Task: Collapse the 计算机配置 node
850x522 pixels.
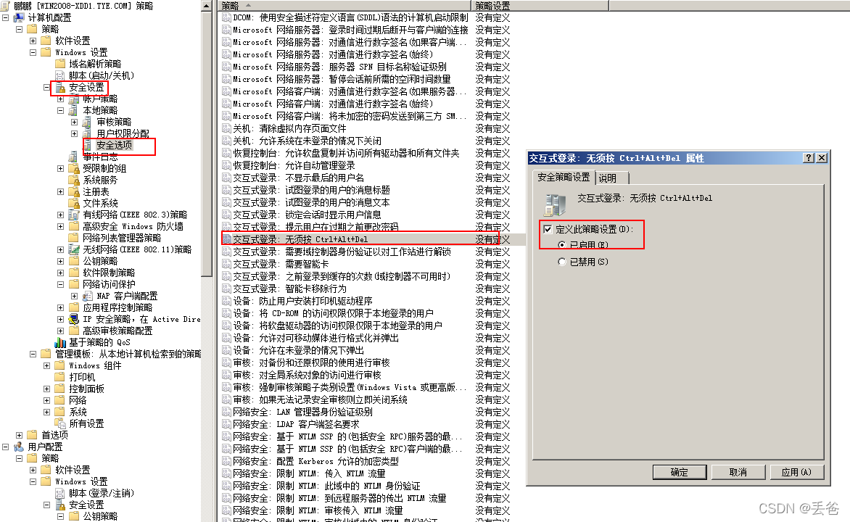Action: [5, 17]
